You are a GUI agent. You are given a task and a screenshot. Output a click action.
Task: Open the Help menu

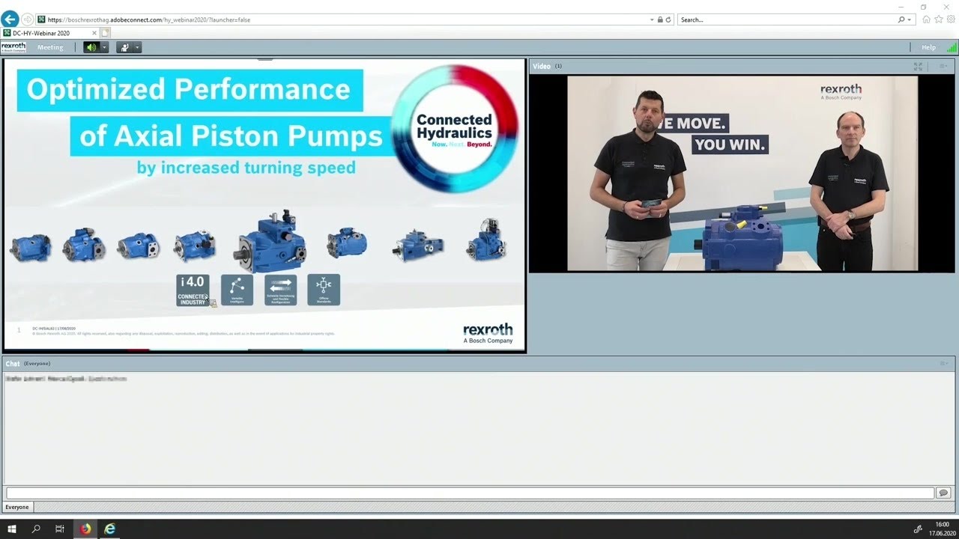[928, 47]
